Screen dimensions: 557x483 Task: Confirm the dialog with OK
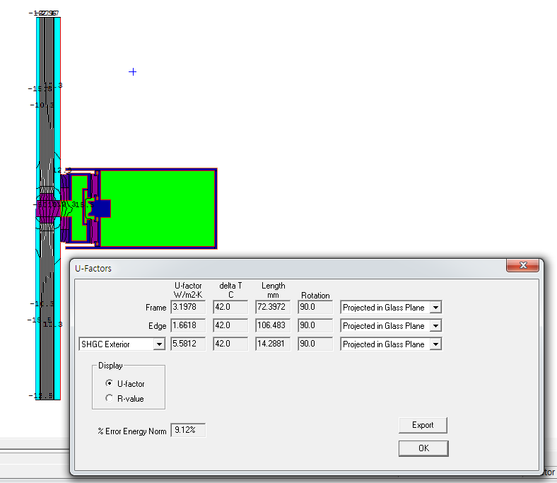(x=423, y=448)
